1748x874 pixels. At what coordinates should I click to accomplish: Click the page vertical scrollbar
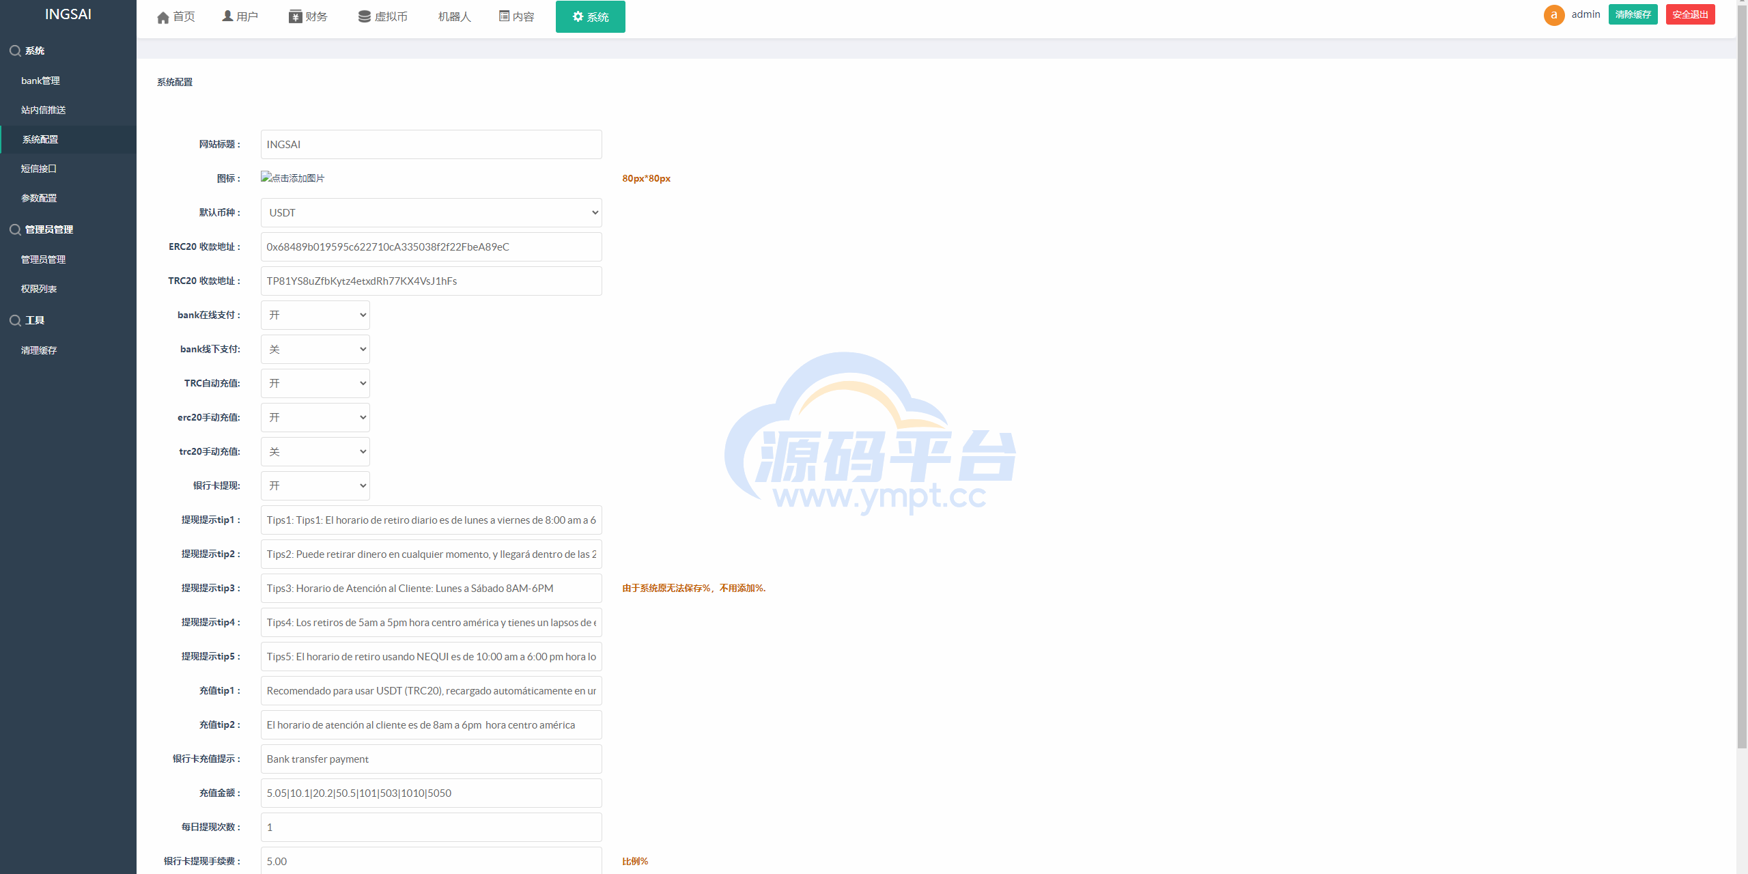click(x=1742, y=376)
